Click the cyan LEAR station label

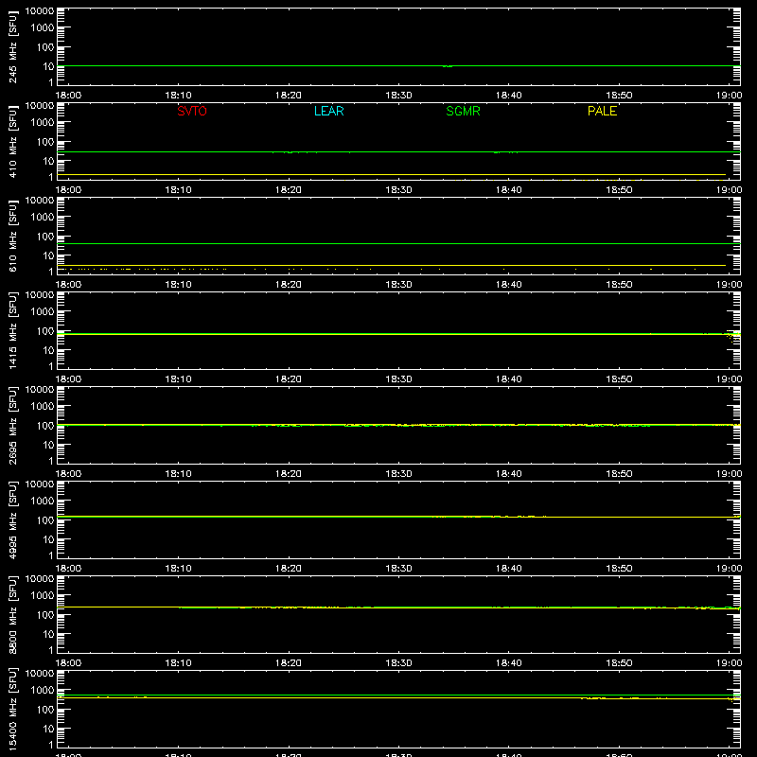(x=328, y=111)
